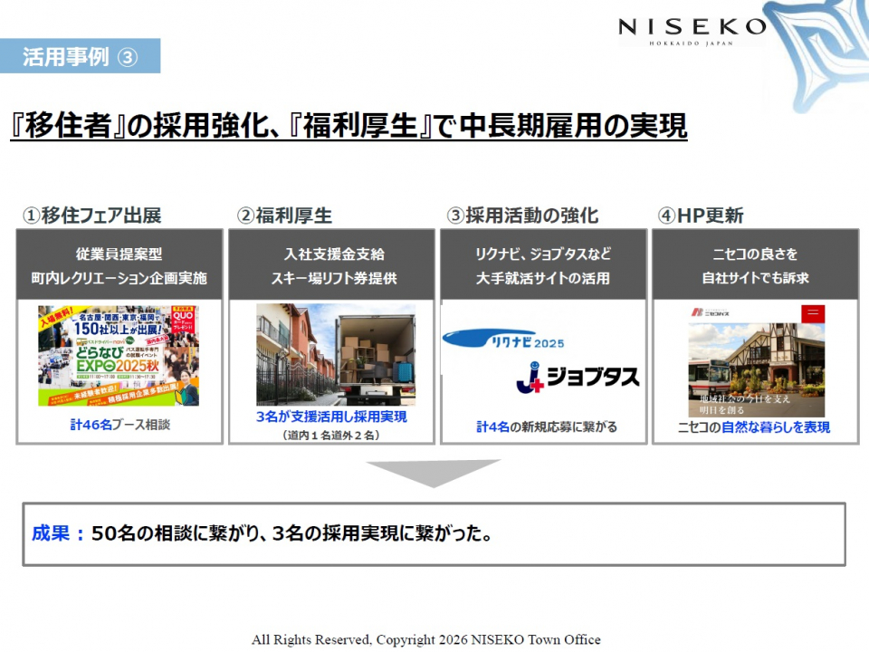
Task: Click the リクナビ、ジョブタスなど header box
Action: click(x=543, y=265)
